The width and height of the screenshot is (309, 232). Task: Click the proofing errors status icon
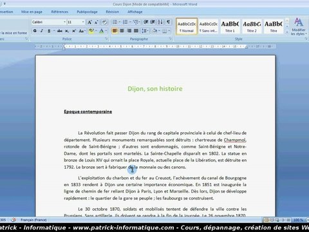[14, 220]
